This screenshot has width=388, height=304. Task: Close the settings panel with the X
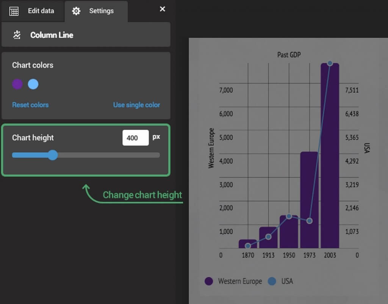[x=163, y=9]
